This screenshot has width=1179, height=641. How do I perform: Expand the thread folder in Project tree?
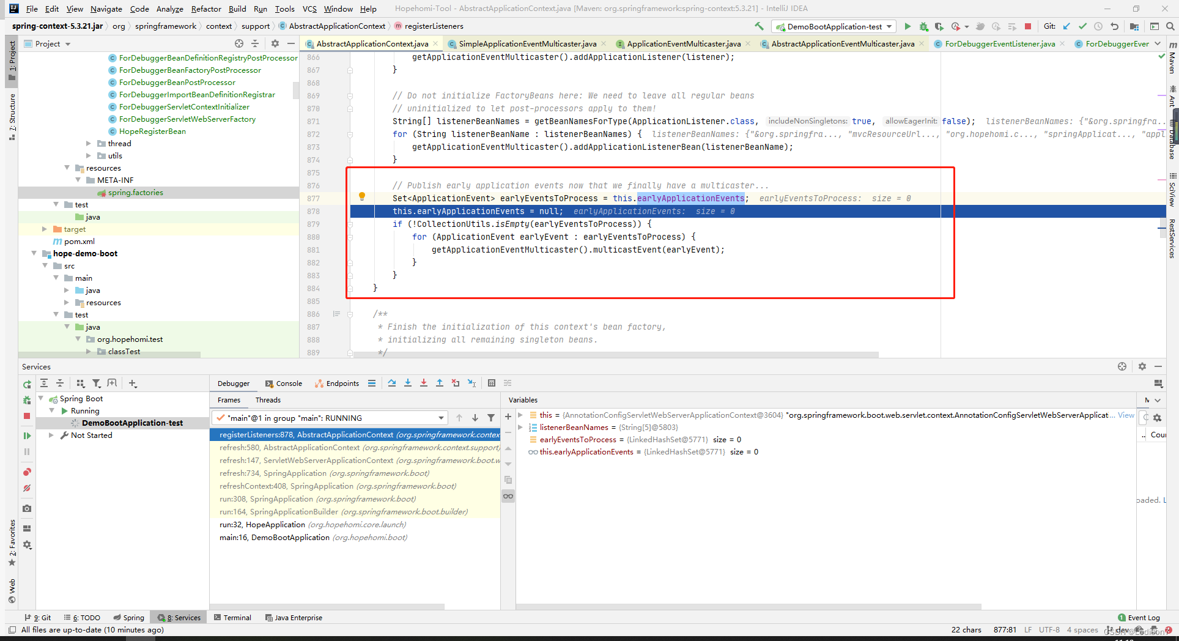click(x=89, y=143)
